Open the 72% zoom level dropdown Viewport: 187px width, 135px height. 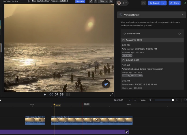(103, 1)
